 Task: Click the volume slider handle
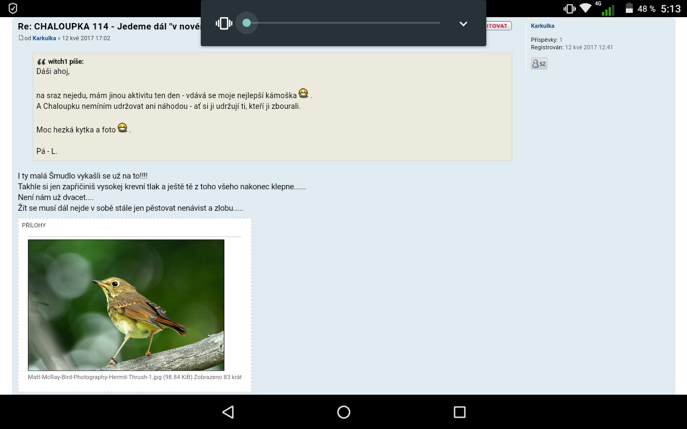click(247, 23)
